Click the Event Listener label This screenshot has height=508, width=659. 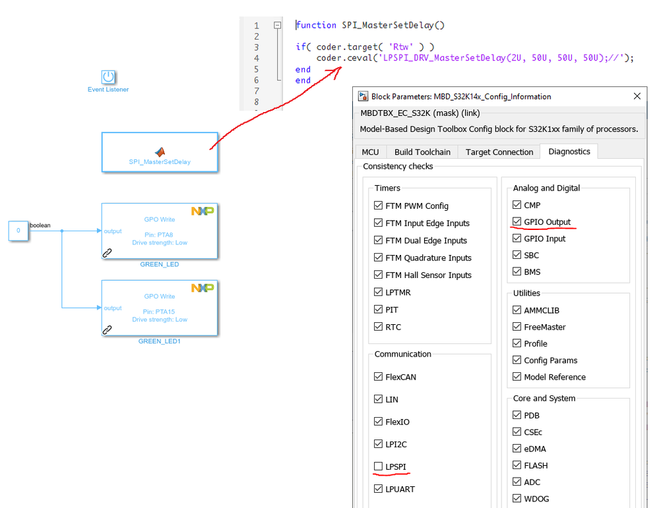click(x=108, y=90)
